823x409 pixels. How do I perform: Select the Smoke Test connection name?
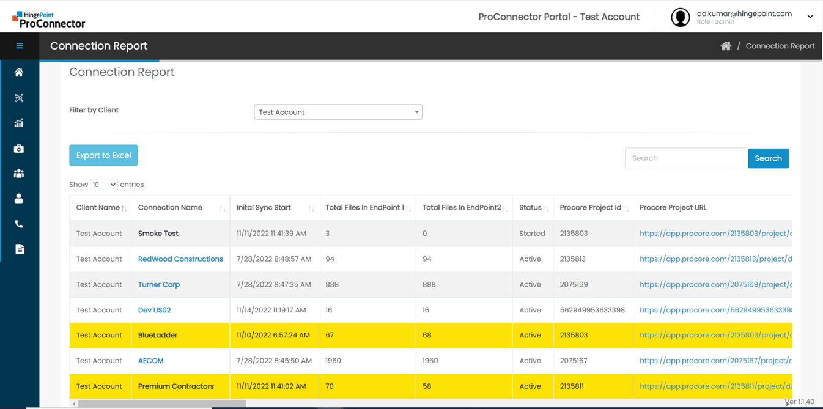(158, 234)
